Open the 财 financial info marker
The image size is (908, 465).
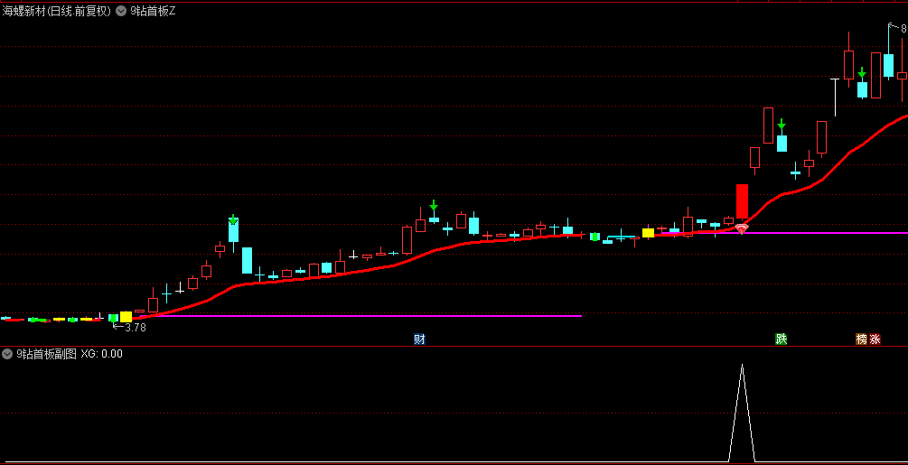coord(419,339)
